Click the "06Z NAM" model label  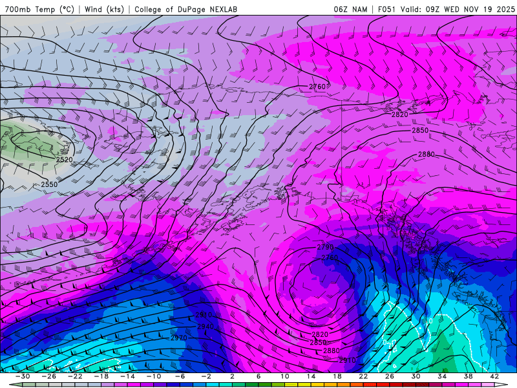[x=350, y=9]
